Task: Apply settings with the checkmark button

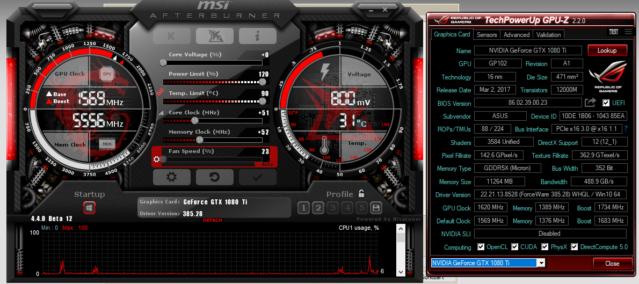Action: (x=258, y=177)
